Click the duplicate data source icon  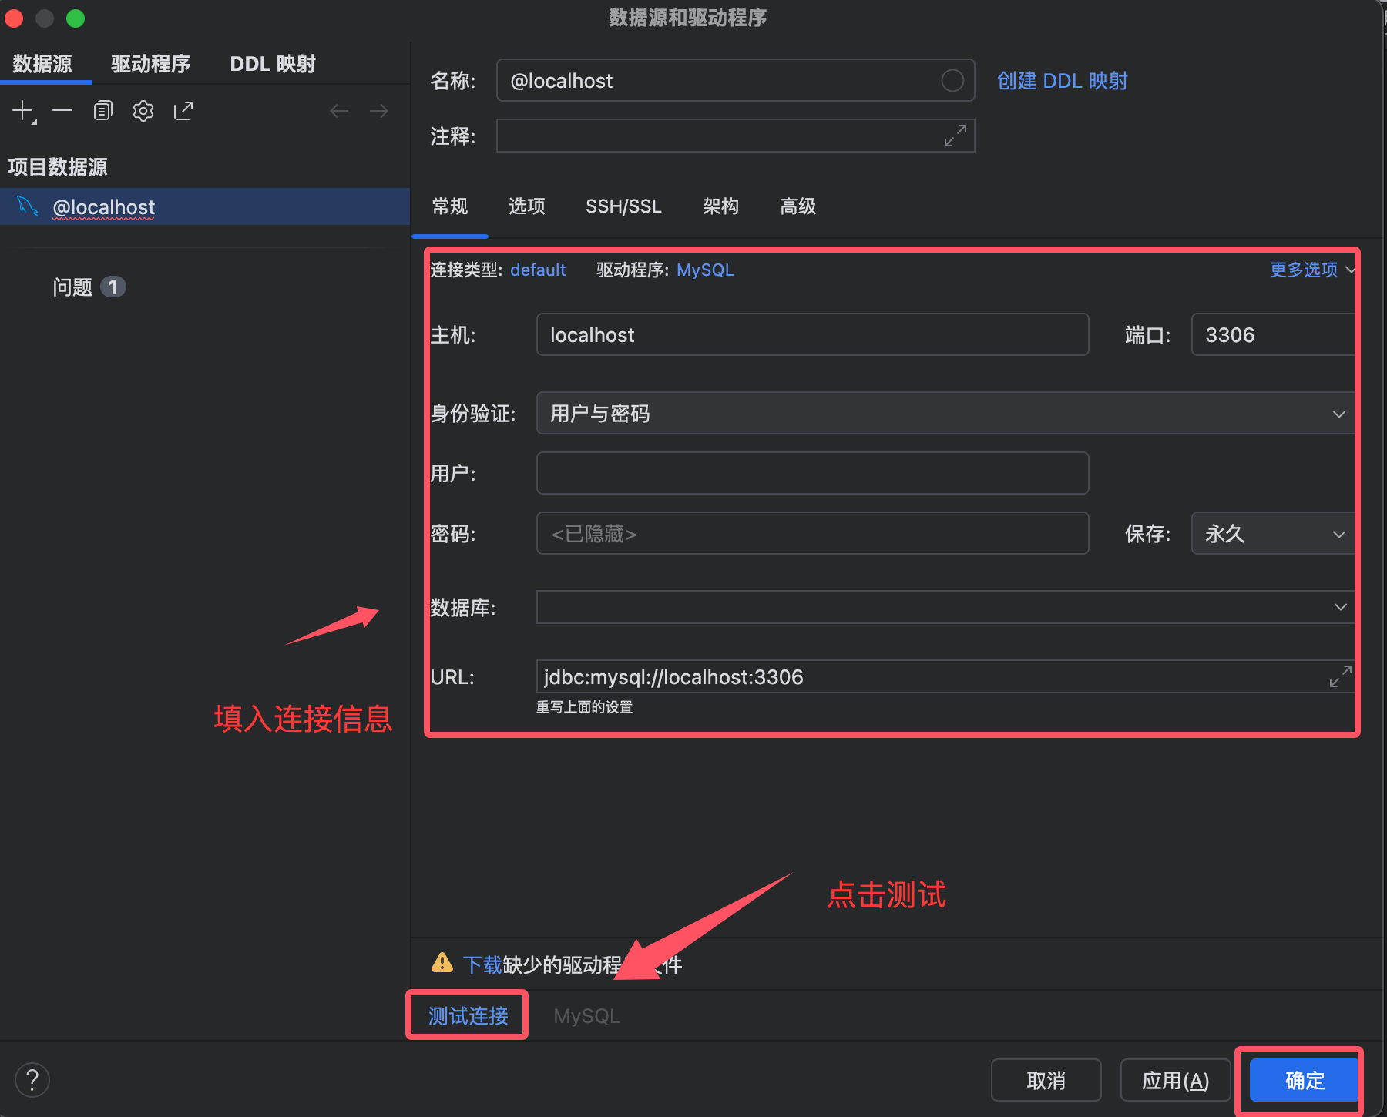coord(102,112)
